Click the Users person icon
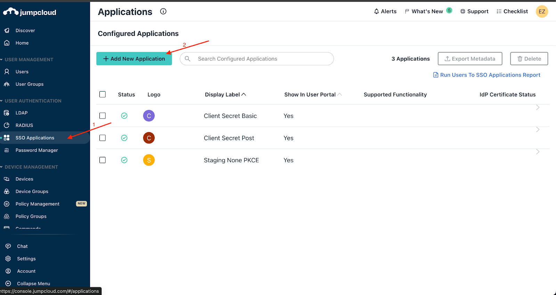Screen dimensions: 556x295 (x=7, y=72)
